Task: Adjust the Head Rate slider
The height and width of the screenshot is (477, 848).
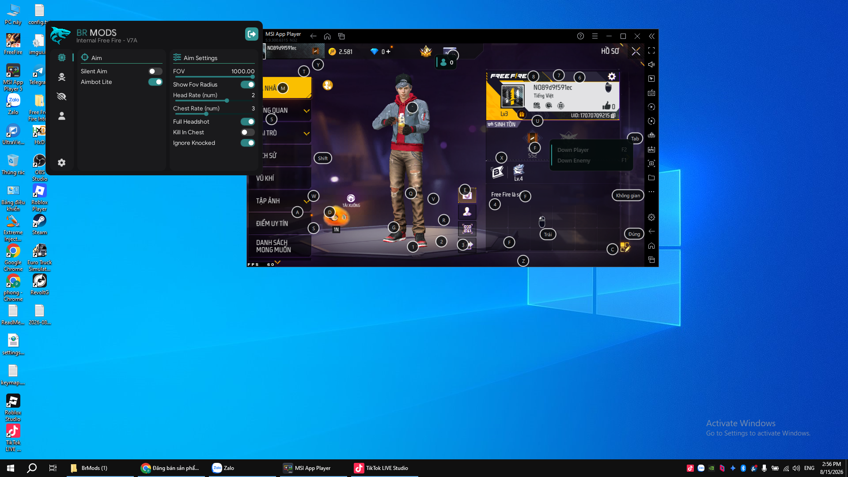Action: [x=214, y=101]
